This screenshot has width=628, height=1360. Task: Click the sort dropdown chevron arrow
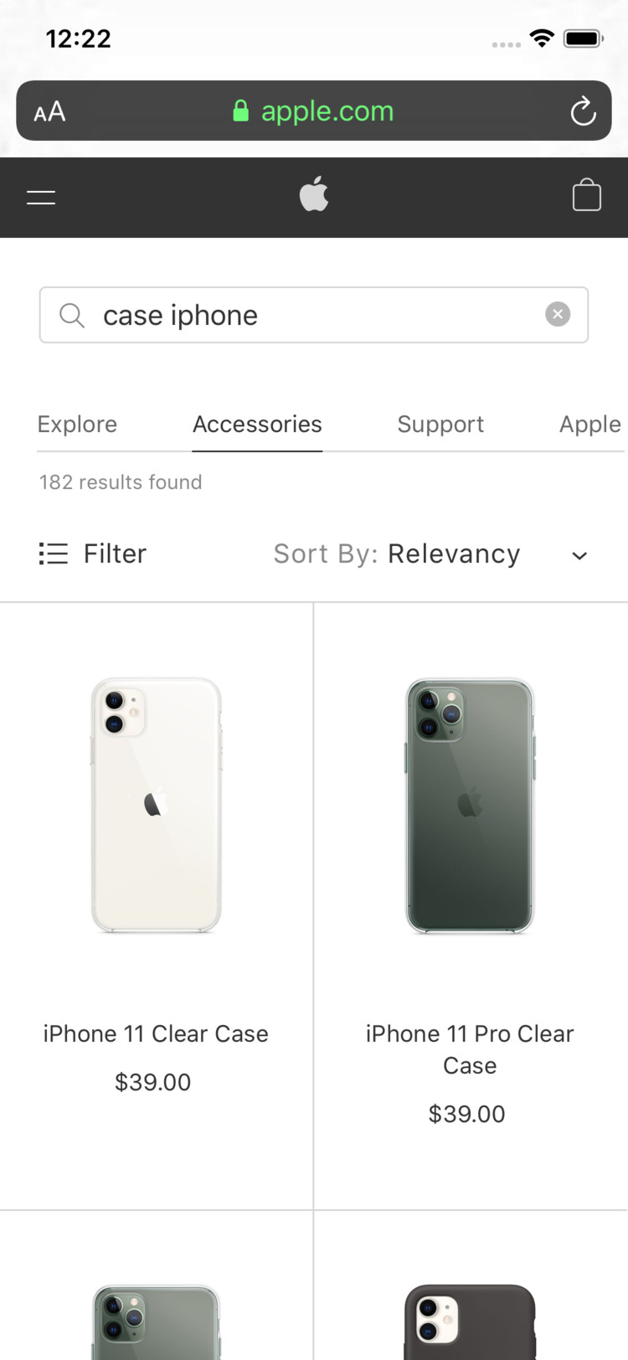579,555
